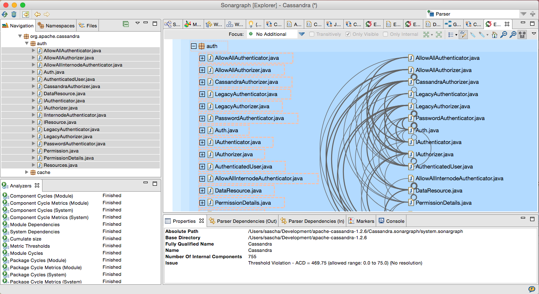Image resolution: width=539 pixels, height=294 pixels.
Task: Expand the cache package tree node
Action: (x=27, y=172)
